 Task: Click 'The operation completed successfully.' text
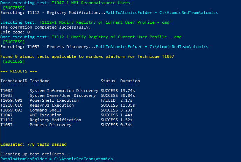(46, 27)
